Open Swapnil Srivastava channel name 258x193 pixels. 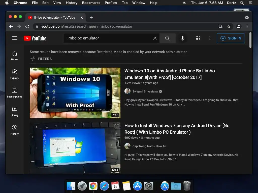[145, 91]
